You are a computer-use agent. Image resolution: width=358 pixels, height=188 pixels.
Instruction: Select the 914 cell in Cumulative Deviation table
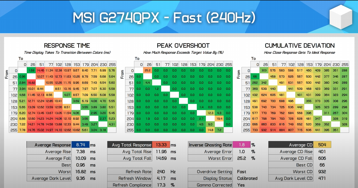(x=273, y=130)
